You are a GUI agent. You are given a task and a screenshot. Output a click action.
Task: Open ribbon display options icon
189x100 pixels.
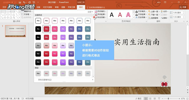tap(165, 2)
